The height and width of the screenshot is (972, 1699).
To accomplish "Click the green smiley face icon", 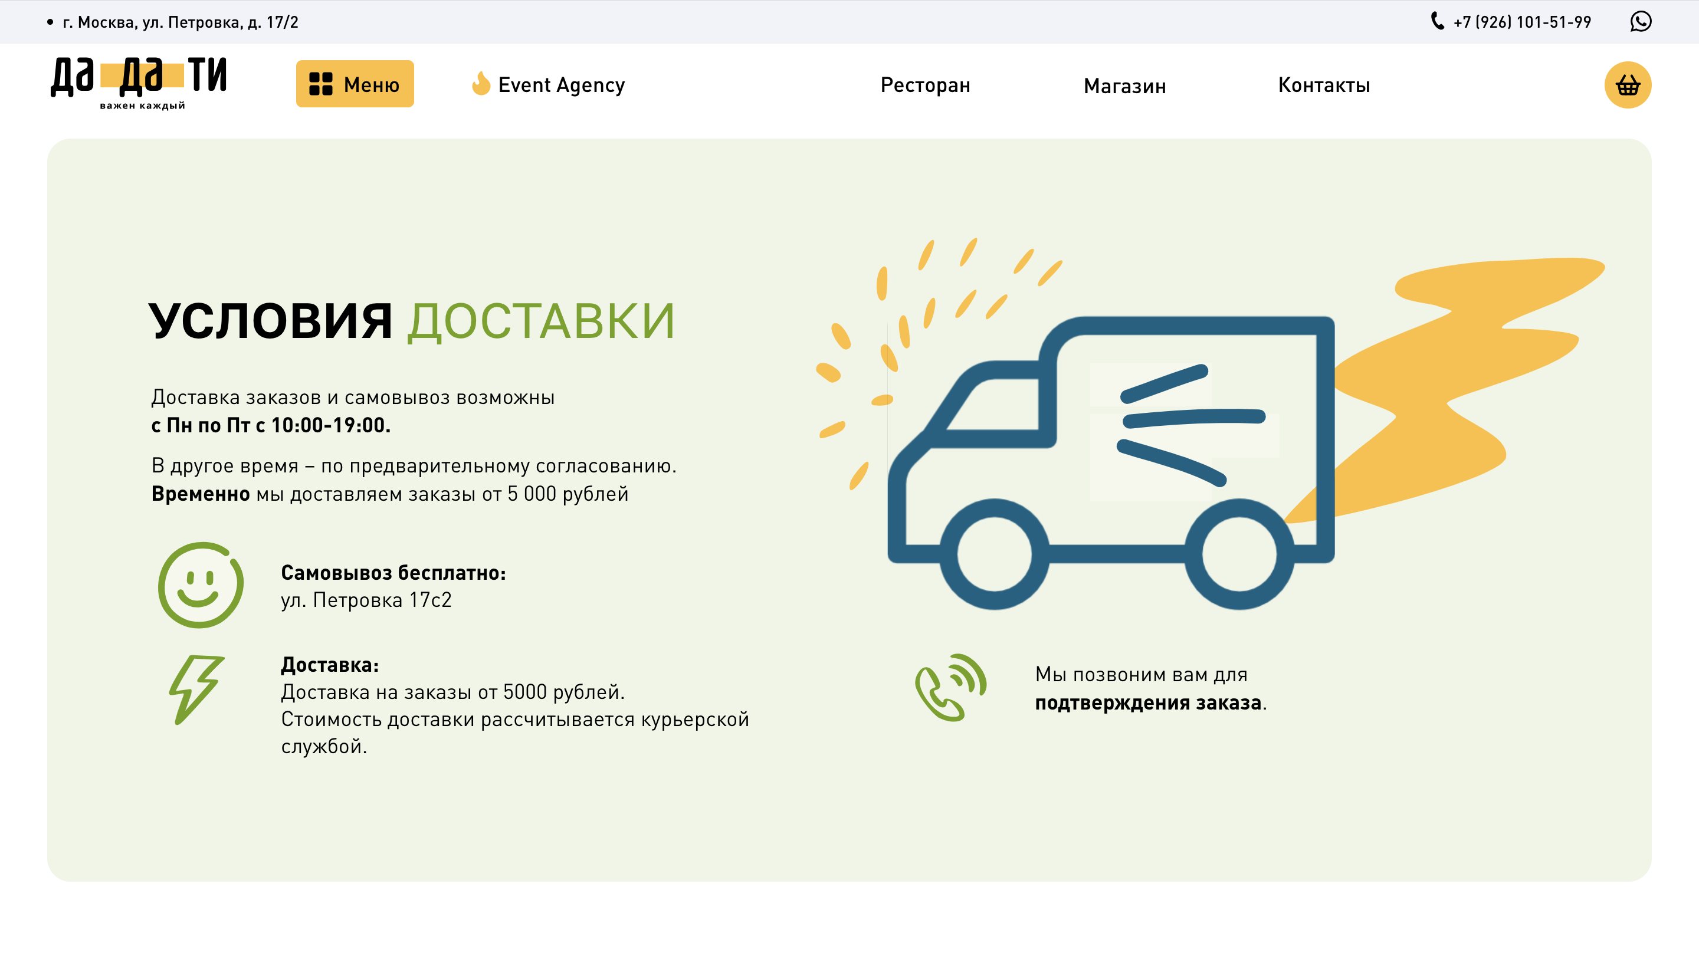I will point(200,585).
